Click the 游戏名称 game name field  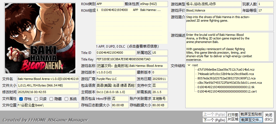pos(132,66)
